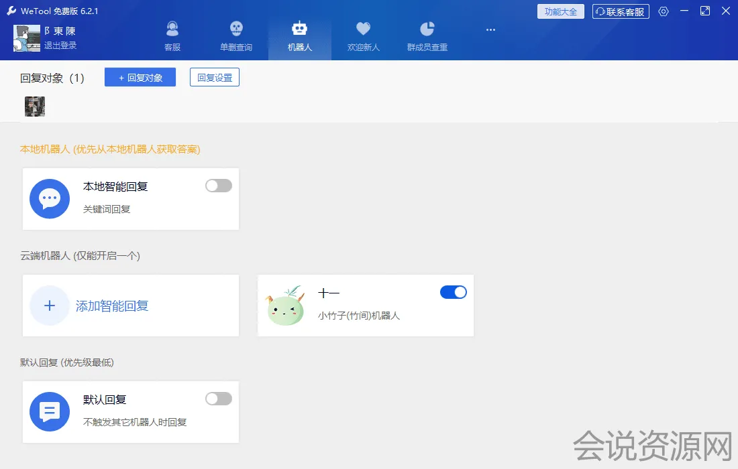Open the 欢迎新人 heart icon
Screen dimensions: 738x469
(363, 29)
